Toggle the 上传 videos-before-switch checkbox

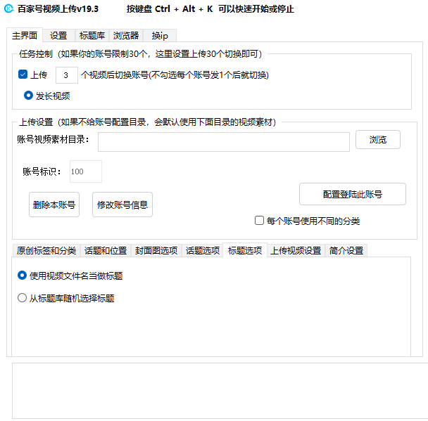click(23, 74)
